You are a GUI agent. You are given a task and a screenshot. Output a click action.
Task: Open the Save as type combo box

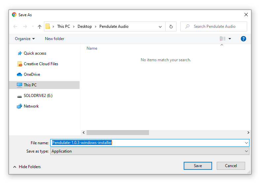pos(150,151)
